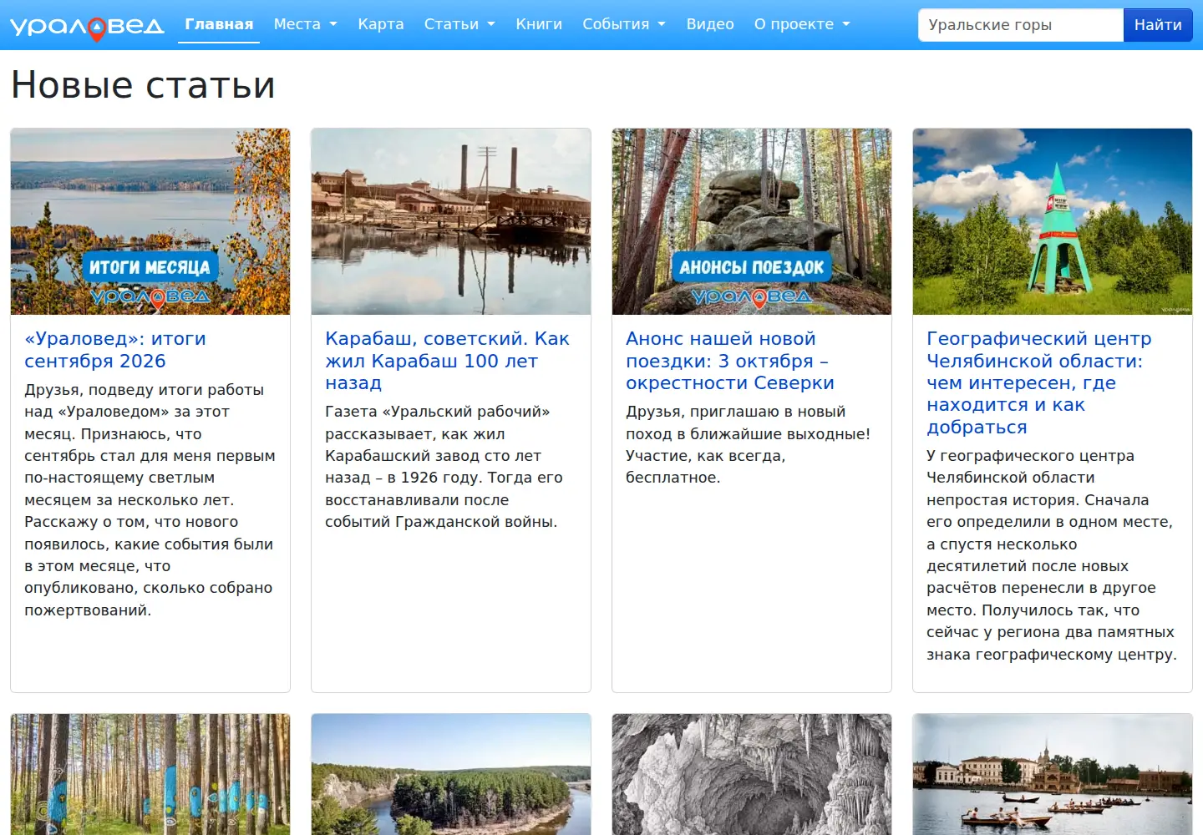Click the rowing boats pond thumbnail
The image size is (1203, 835).
pos(1053,774)
